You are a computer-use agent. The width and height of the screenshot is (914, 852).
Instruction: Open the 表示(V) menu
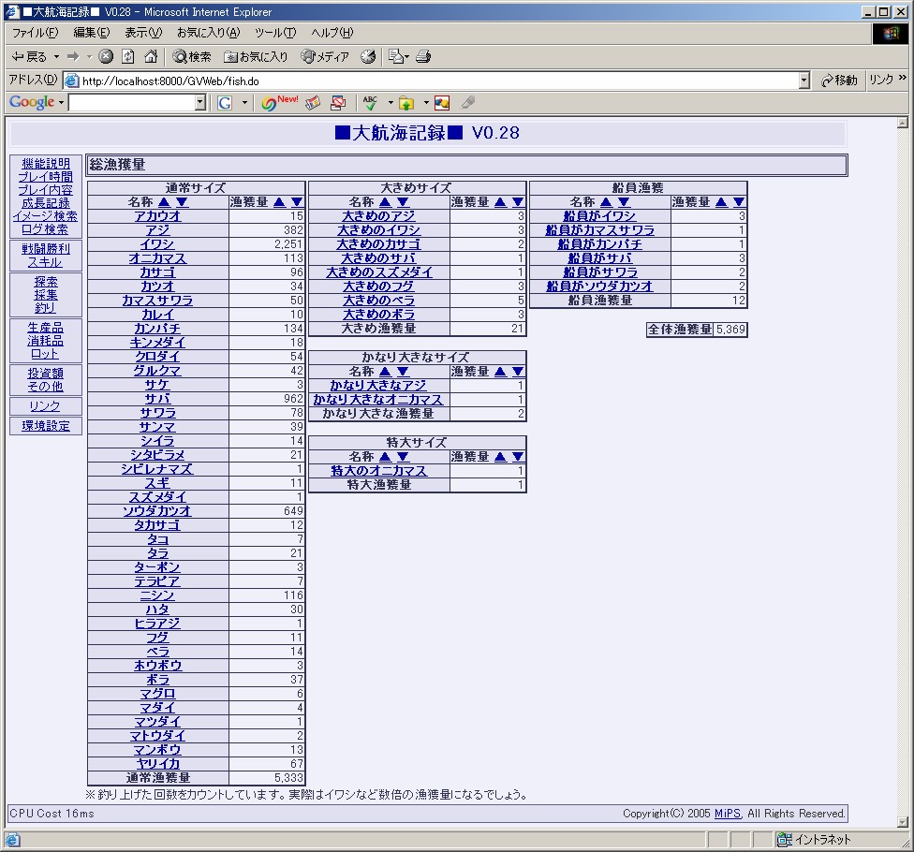(143, 33)
